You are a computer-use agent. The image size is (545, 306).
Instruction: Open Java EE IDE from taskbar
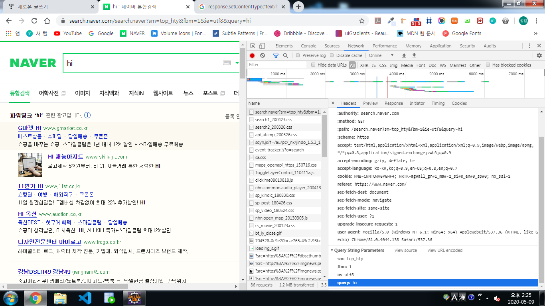tap(134, 298)
